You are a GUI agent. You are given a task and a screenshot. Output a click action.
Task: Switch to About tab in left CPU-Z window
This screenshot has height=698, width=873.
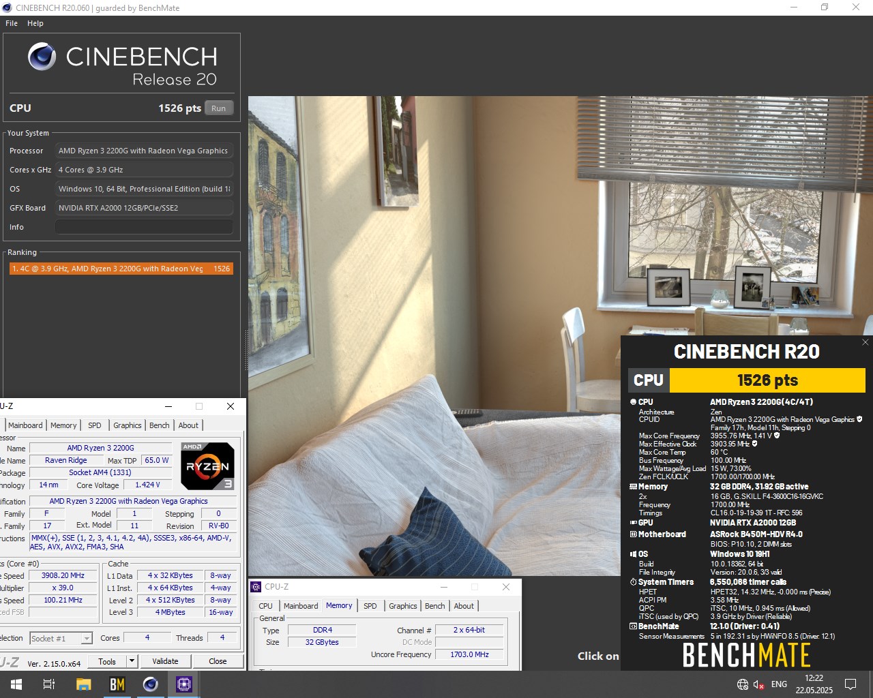[x=188, y=425]
